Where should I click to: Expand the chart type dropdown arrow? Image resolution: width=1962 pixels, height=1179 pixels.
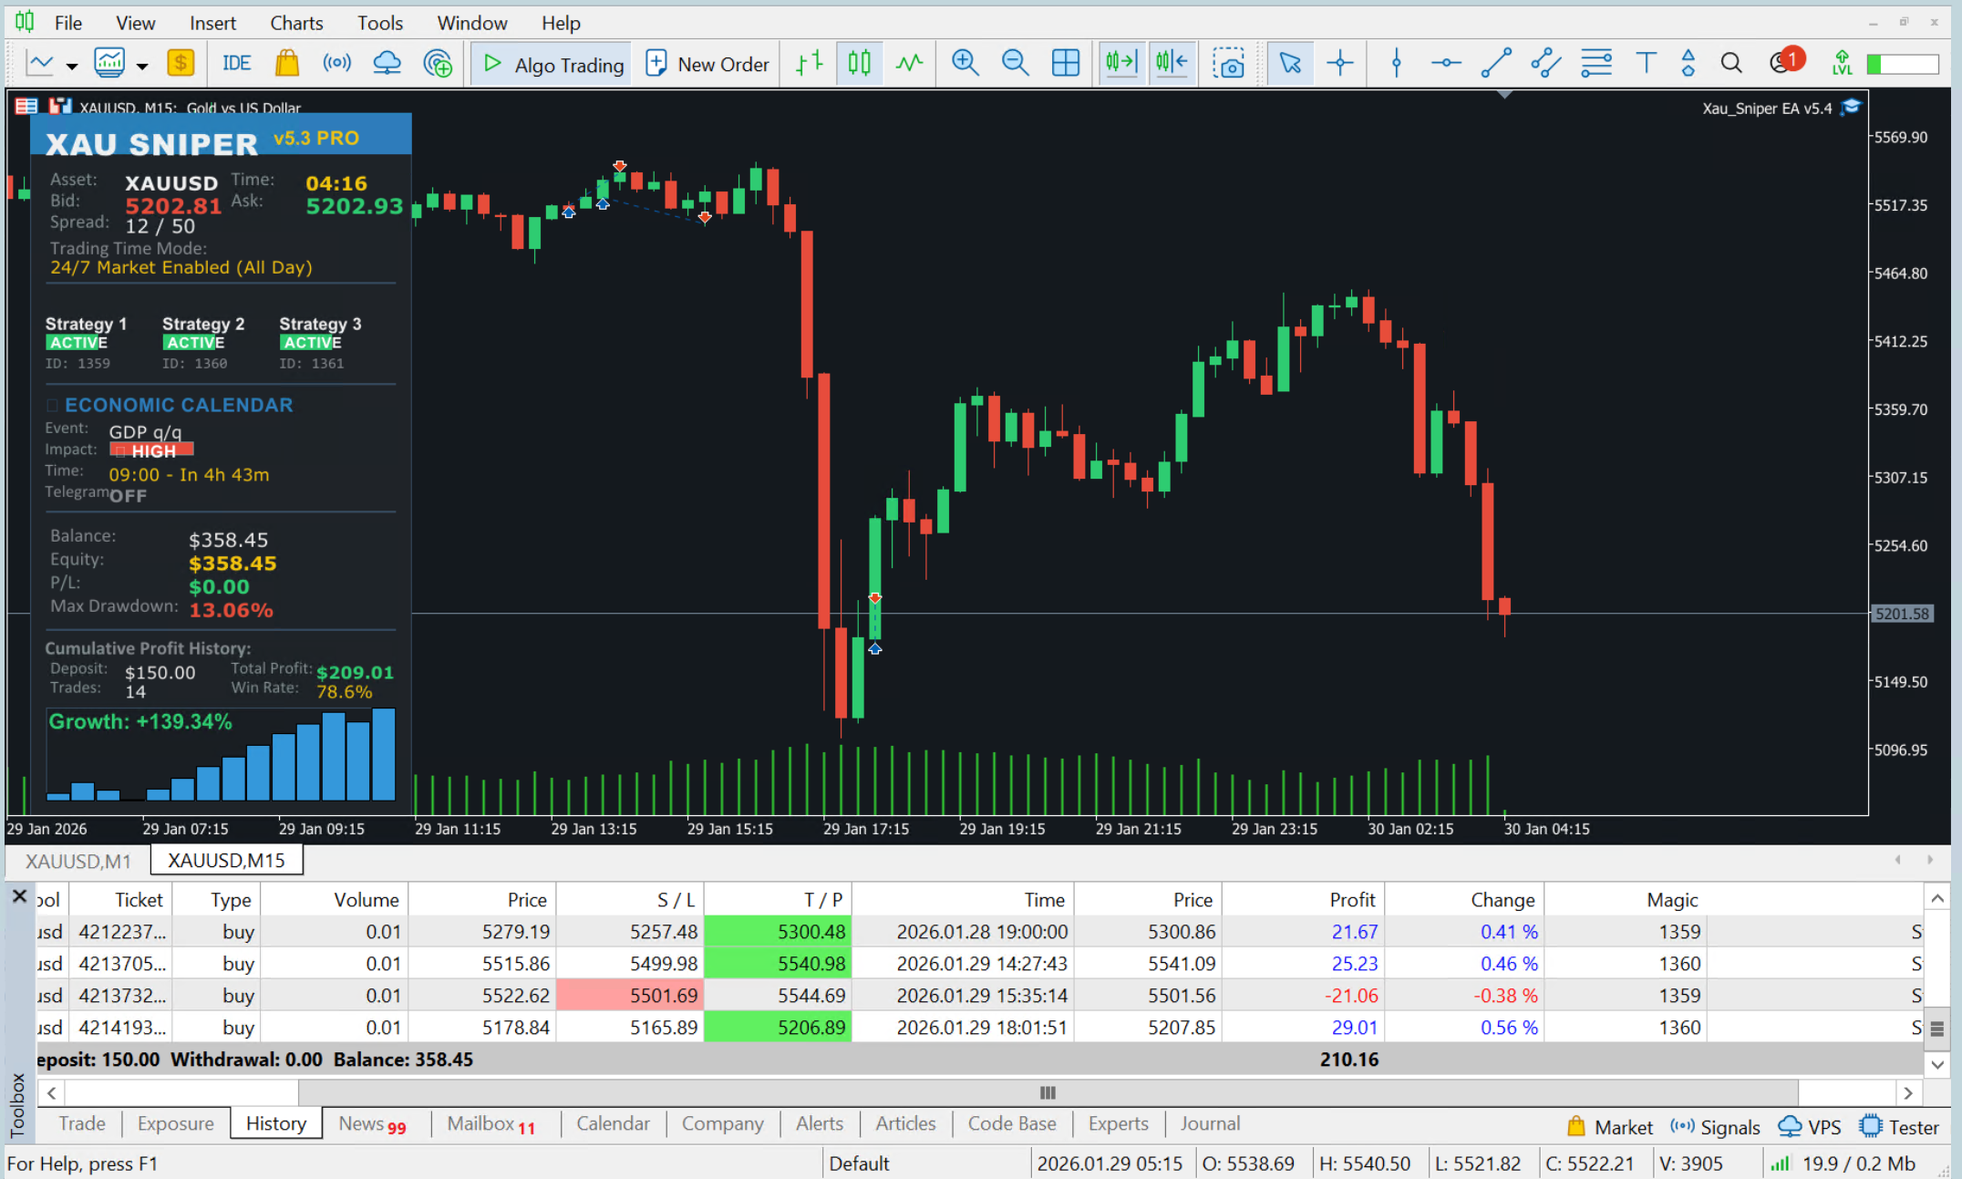[x=72, y=66]
